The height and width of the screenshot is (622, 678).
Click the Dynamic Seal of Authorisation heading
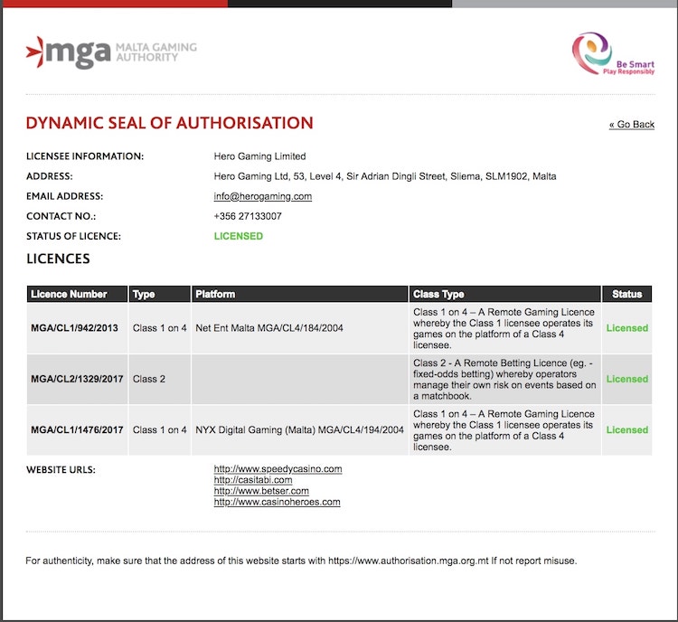[x=170, y=123]
